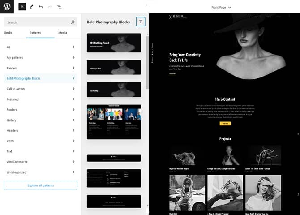
Task: Open the pattern filter options icon
Action: pyautogui.click(x=141, y=21)
